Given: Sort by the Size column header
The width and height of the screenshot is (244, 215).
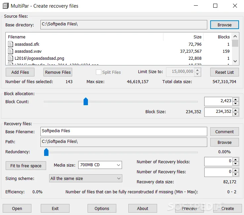Looking at the screenshot, I should coord(184,37).
